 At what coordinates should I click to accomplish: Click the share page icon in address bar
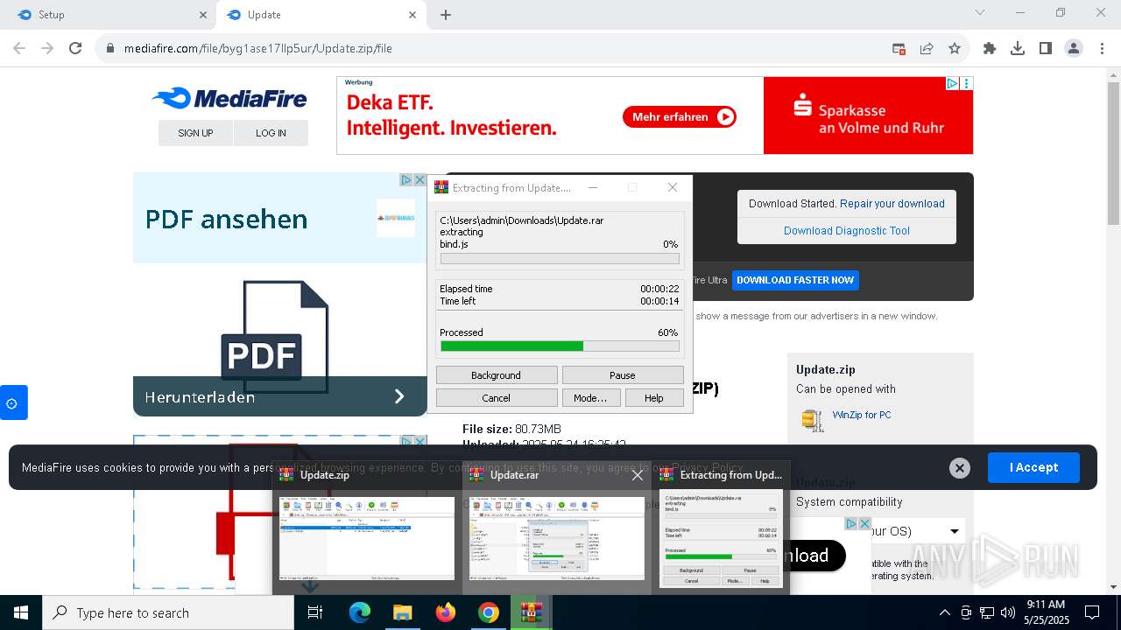[x=927, y=48]
